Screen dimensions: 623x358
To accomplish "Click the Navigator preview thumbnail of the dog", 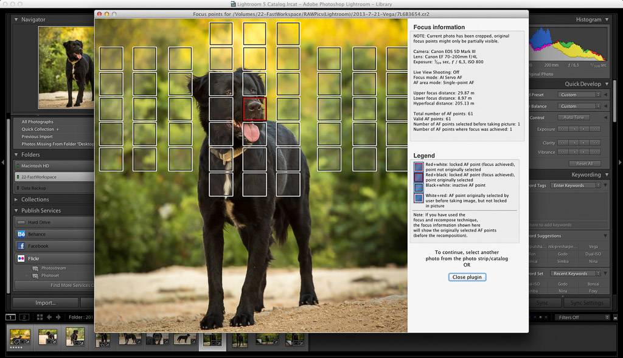I will pos(66,67).
